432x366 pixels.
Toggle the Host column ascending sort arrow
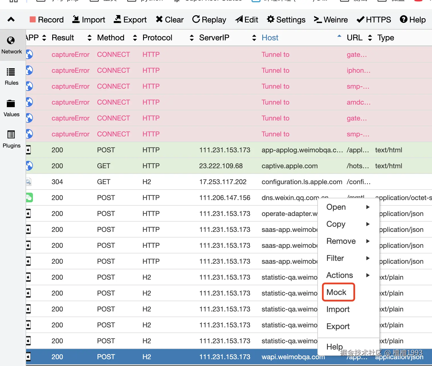point(339,36)
